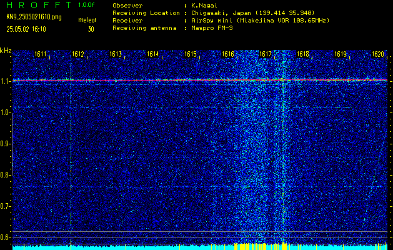This screenshot has height=250, width=393.
Task: Click the Receiving antenna label
Action: pos(144,28)
